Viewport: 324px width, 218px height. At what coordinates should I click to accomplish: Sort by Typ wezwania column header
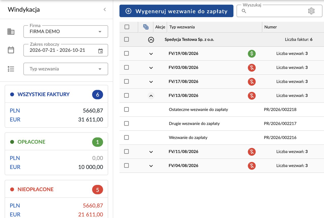182,27
